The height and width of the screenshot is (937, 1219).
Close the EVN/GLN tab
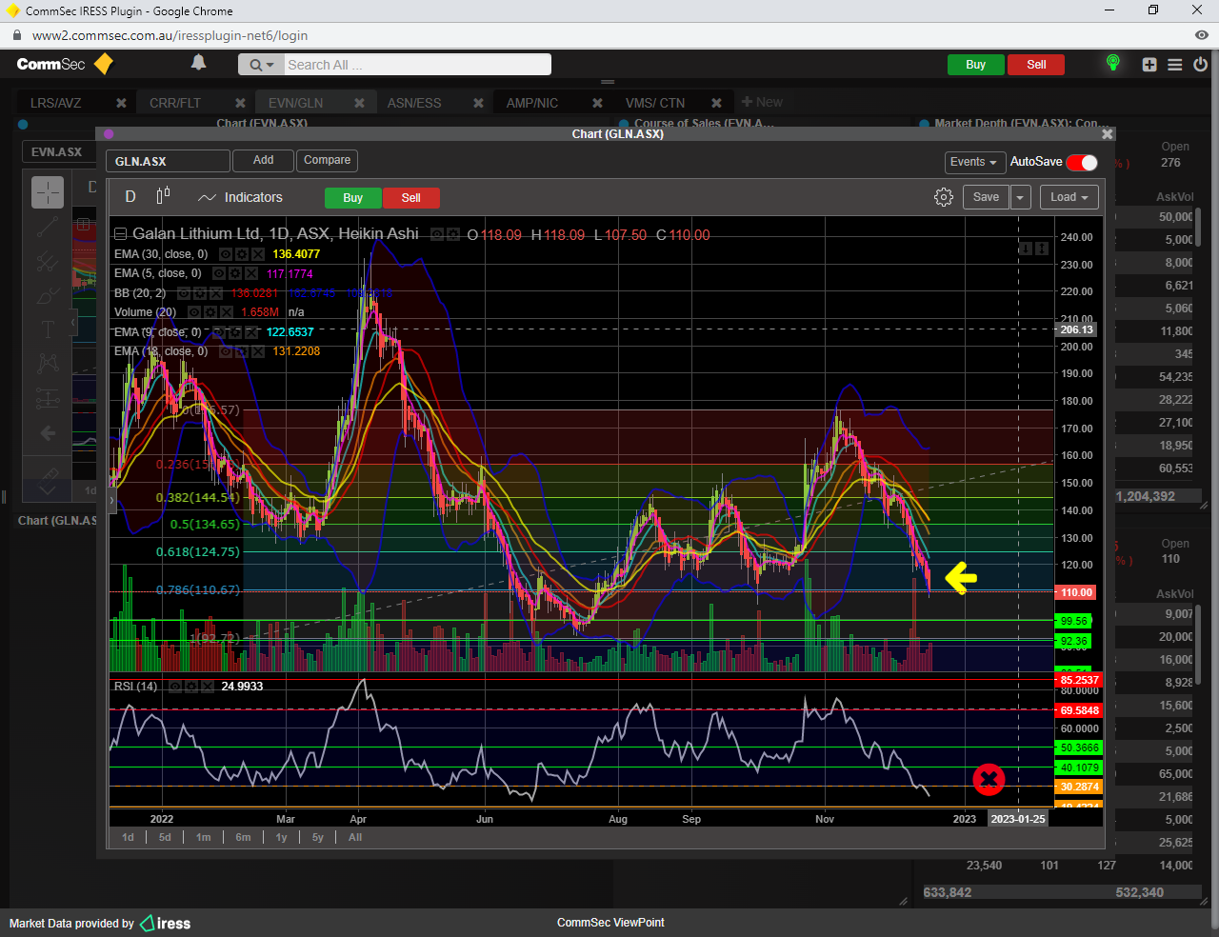pos(360,103)
